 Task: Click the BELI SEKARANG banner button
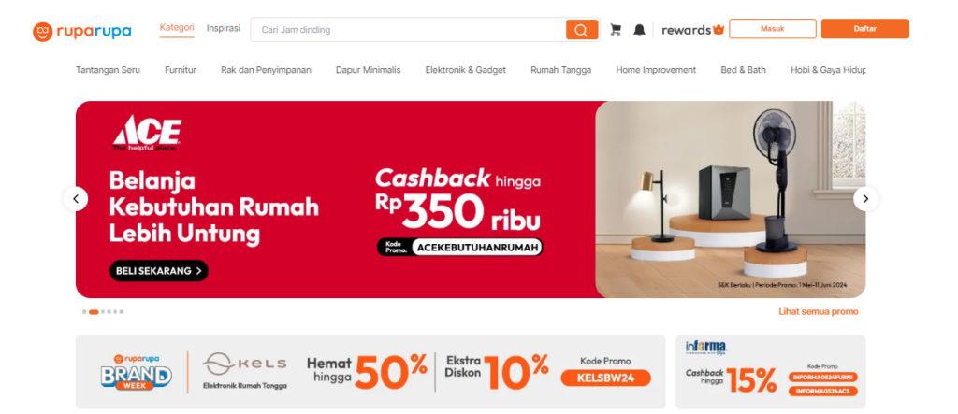159,270
